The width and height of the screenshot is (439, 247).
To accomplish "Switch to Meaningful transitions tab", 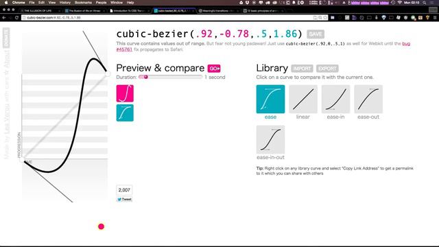I will tap(218, 11).
